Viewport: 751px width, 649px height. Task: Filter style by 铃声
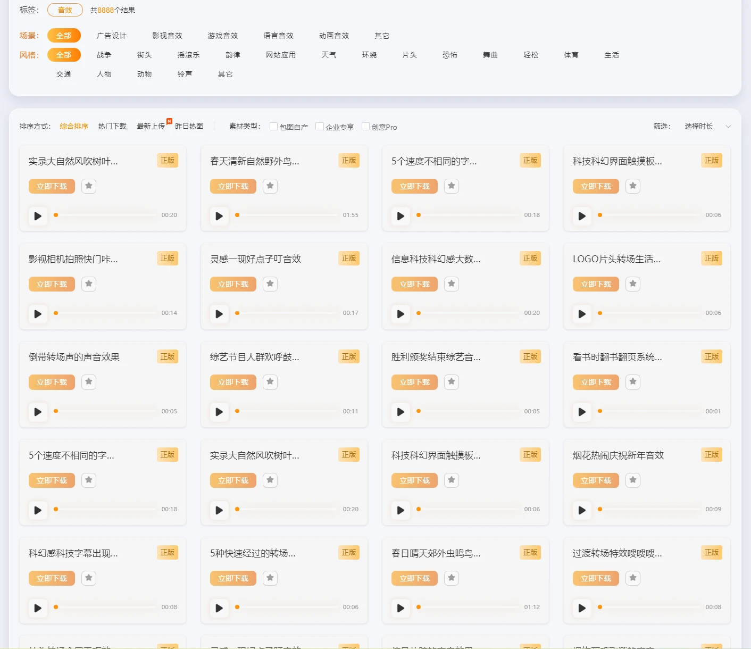click(185, 74)
